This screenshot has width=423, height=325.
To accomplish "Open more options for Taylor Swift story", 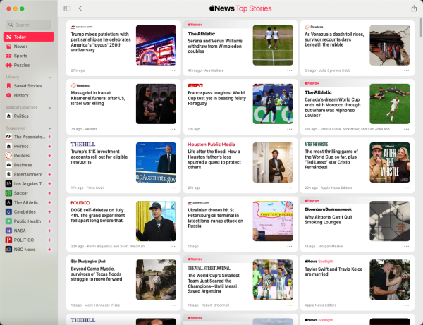I will point(406,305).
